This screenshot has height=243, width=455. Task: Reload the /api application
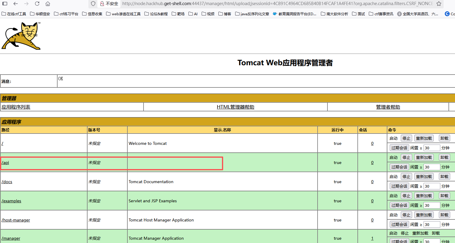point(424,157)
